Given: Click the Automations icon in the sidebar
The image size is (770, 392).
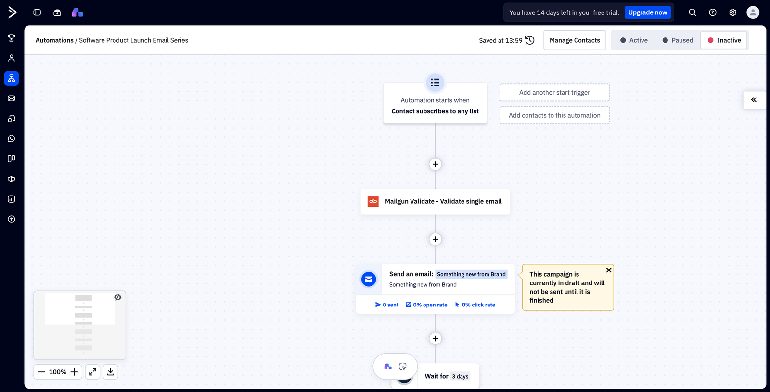Looking at the screenshot, I should pos(12,78).
